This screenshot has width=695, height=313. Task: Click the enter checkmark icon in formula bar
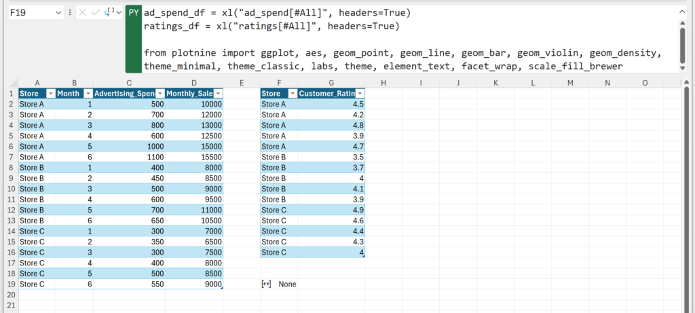[96, 12]
